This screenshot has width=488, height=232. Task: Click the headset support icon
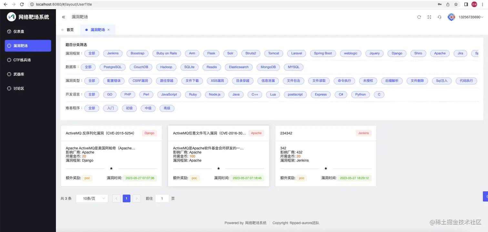439,17
